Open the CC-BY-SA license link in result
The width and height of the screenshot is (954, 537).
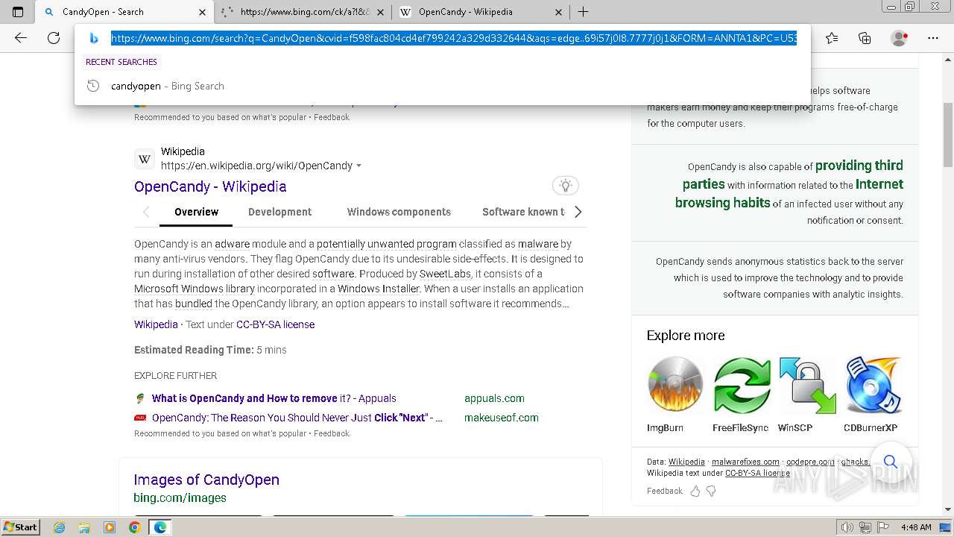[x=275, y=324]
